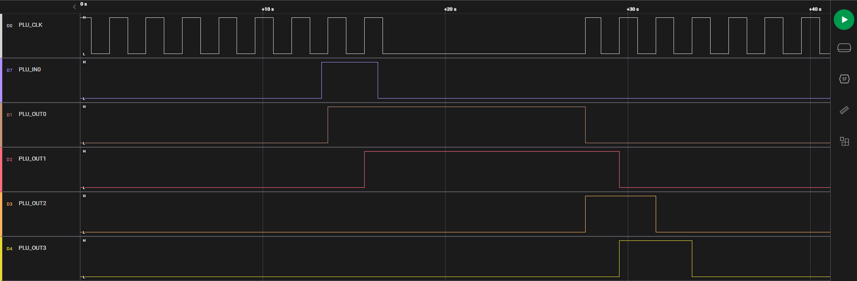Click the PLU_OUT1 channel name

[x=32, y=159]
